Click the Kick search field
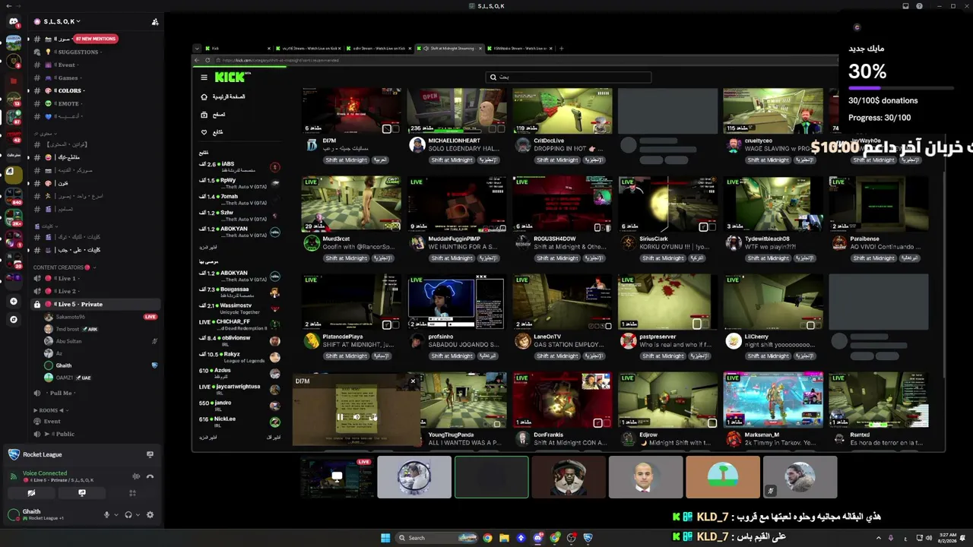 (569, 77)
